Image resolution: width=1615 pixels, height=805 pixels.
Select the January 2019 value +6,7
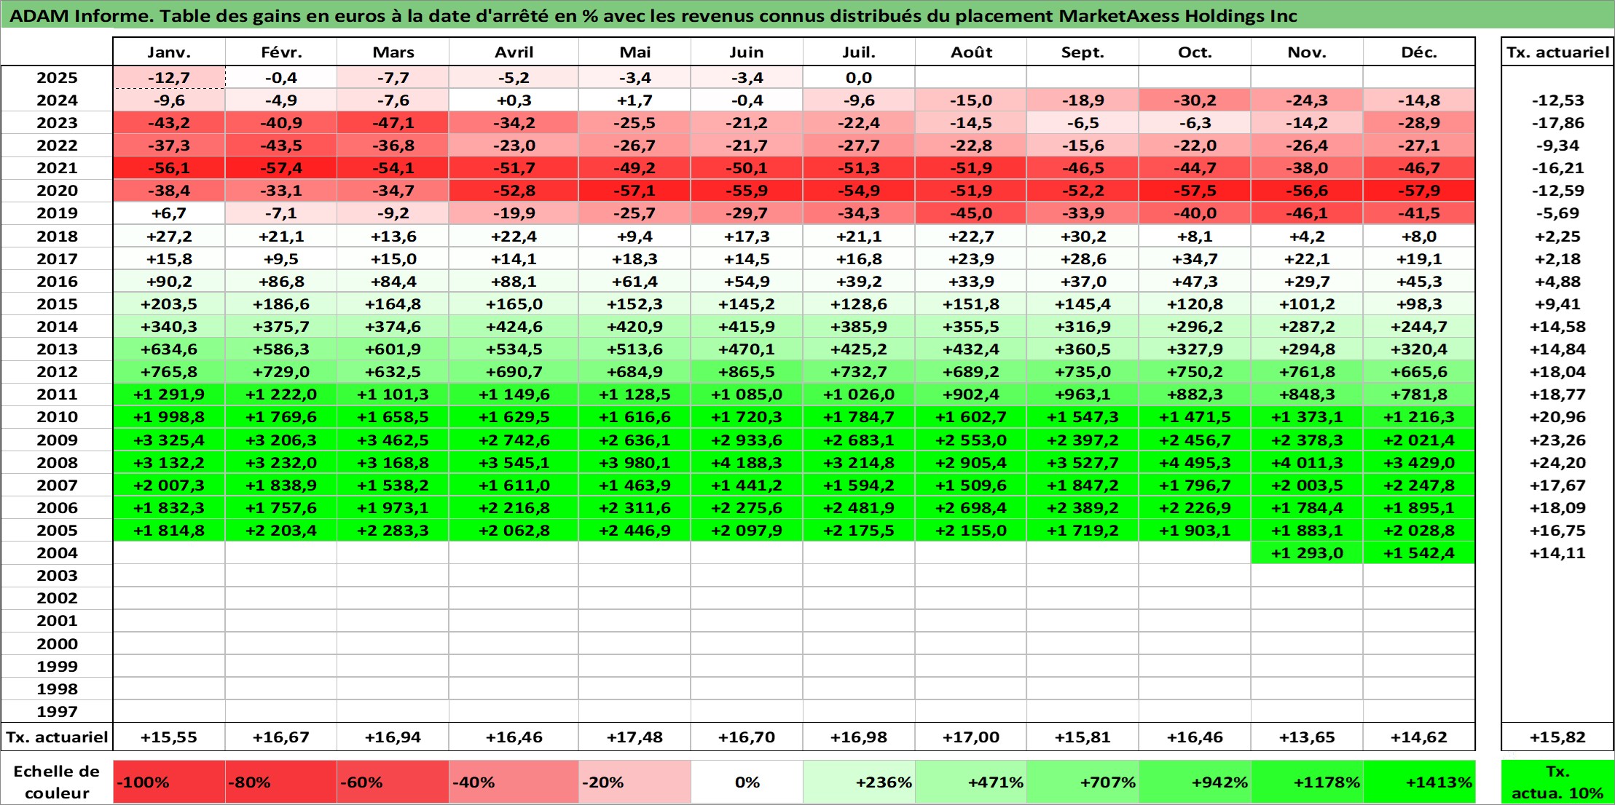coord(169,213)
